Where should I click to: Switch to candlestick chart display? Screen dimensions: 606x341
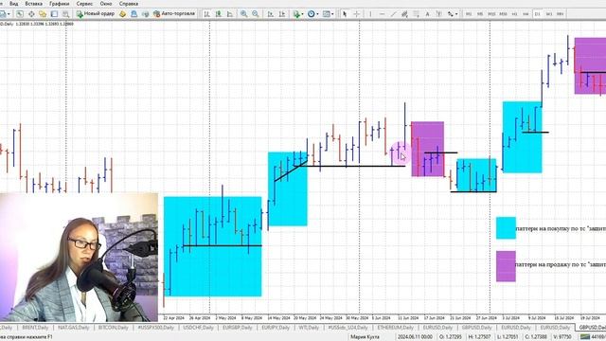click(x=219, y=14)
